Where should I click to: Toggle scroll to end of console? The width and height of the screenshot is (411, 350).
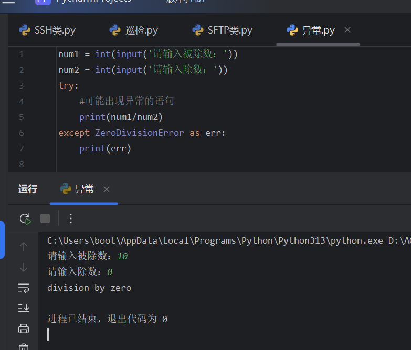pos(24,308)
